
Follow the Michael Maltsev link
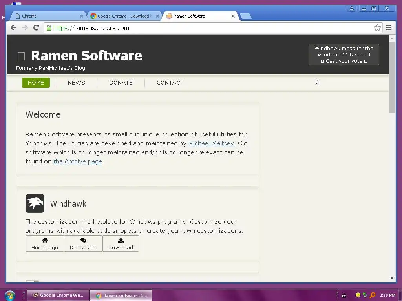point(211,143)
